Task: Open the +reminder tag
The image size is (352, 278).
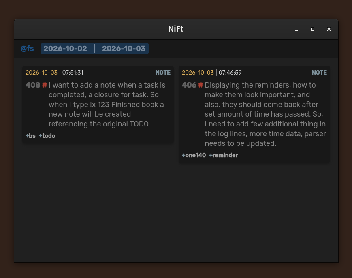Action: tap(224, 155)
